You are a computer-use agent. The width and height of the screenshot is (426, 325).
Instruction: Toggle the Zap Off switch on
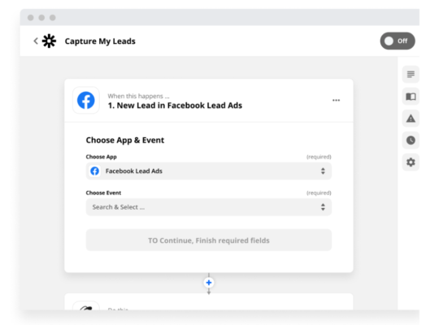tap(398, 41)
